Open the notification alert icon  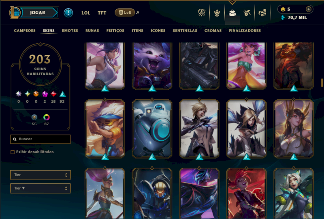pos(68,13)
